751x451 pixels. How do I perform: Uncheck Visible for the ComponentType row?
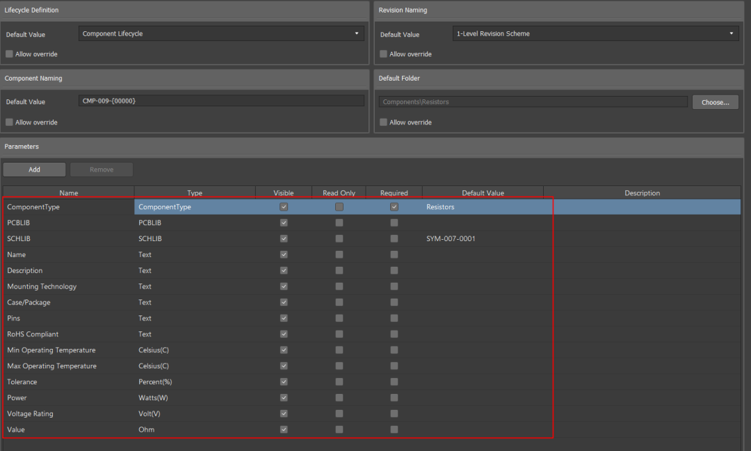(x=284, y=207)
